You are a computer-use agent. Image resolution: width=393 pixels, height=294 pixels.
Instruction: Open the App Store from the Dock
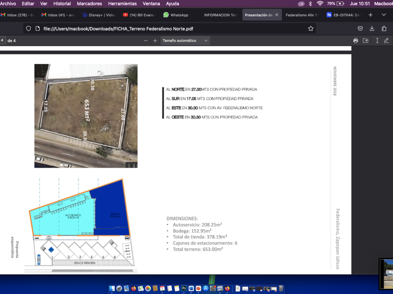(205, 289)
